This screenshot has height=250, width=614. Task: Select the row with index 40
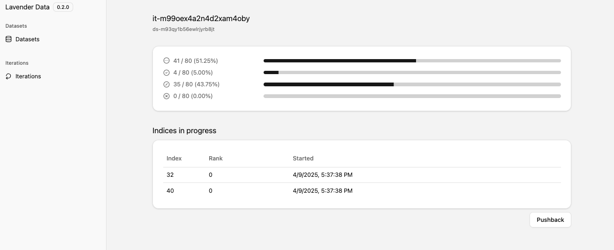click(362, 191)
